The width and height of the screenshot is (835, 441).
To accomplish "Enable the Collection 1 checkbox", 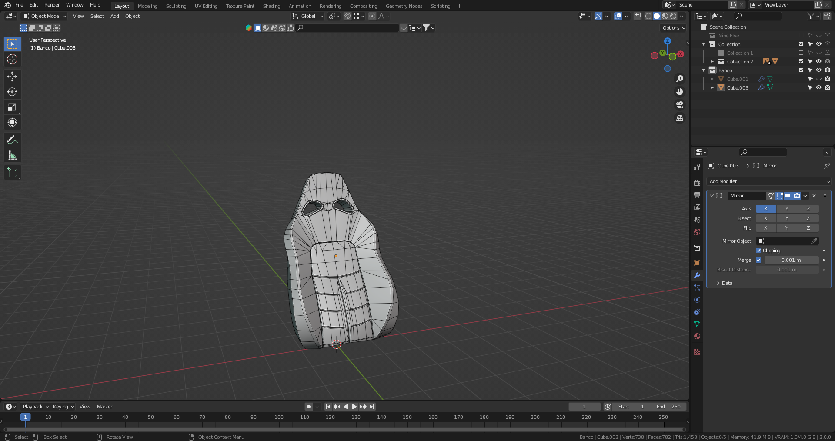I will click(801, 53).
